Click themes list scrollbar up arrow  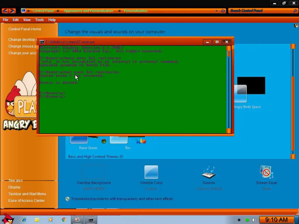point(293,46)
